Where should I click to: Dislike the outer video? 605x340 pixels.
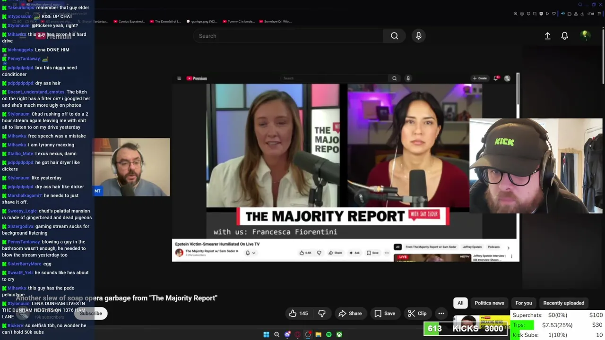(322, 313)
